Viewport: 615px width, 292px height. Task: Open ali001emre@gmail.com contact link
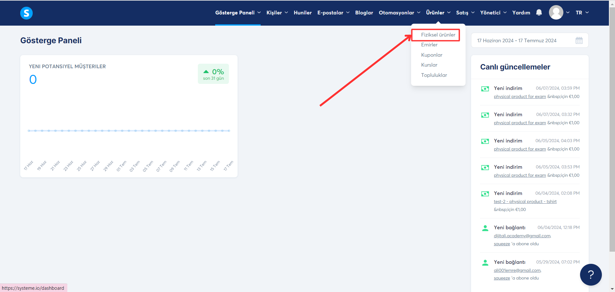point(518,271)
